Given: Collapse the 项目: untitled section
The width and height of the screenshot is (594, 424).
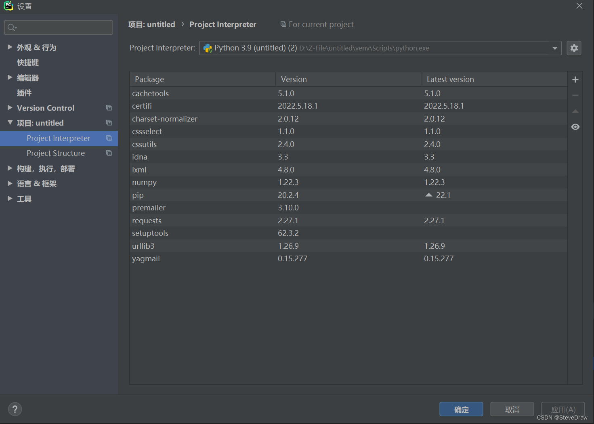Looking at the screenshot, I should 10,123.
